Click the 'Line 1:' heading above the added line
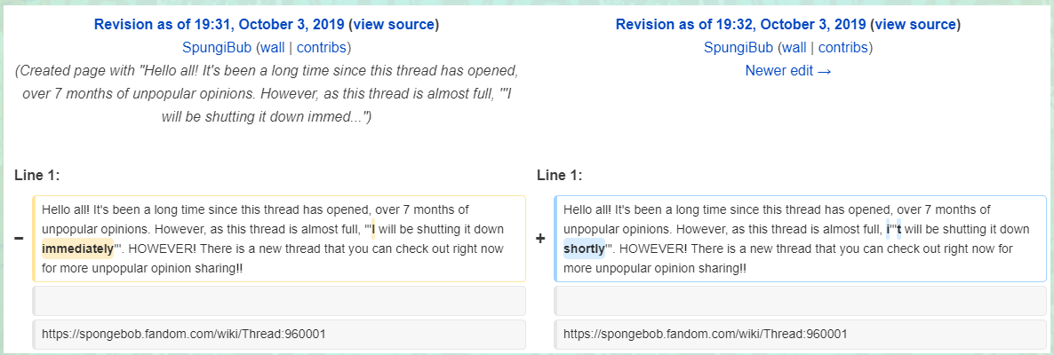Viewport: 1054px width, 355px height. click(x=559, y=175)
